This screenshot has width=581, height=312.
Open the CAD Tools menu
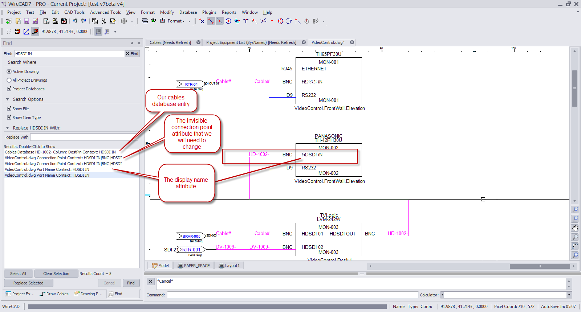(74, 12)
